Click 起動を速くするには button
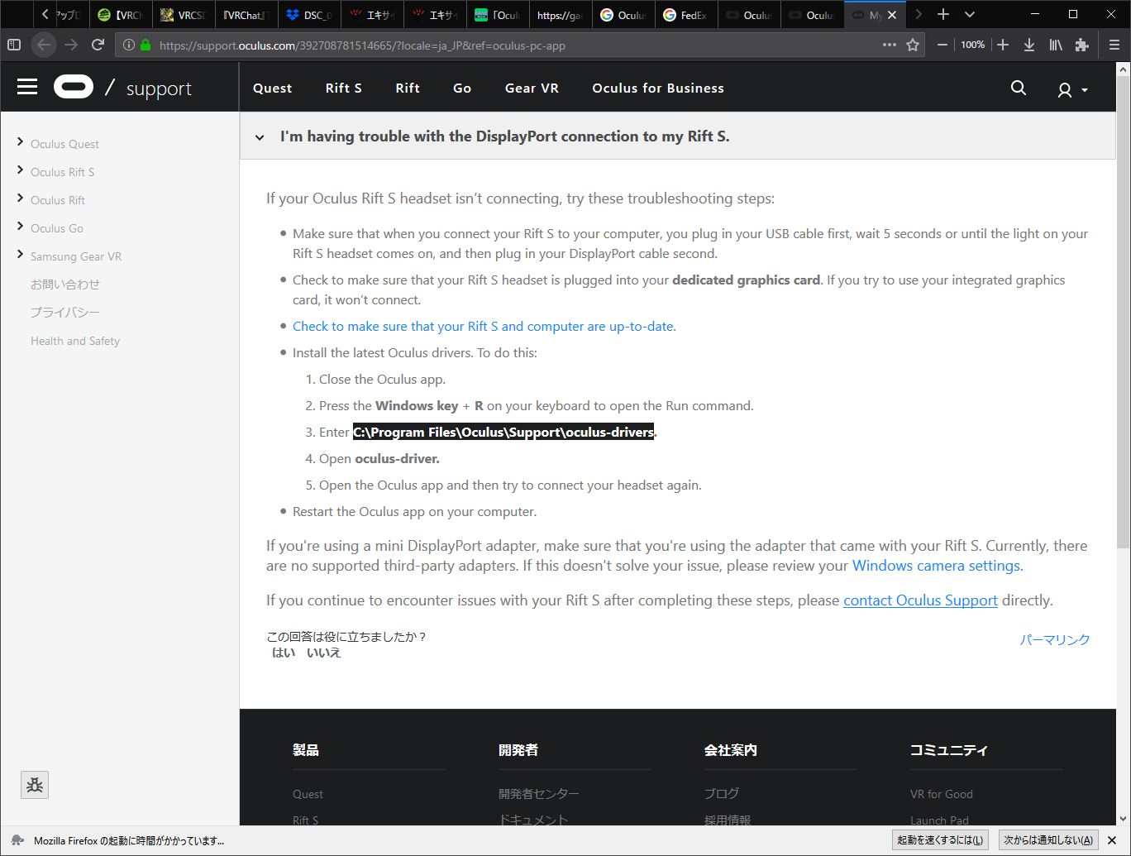1131x856 pixels. [x=941, y=839]
